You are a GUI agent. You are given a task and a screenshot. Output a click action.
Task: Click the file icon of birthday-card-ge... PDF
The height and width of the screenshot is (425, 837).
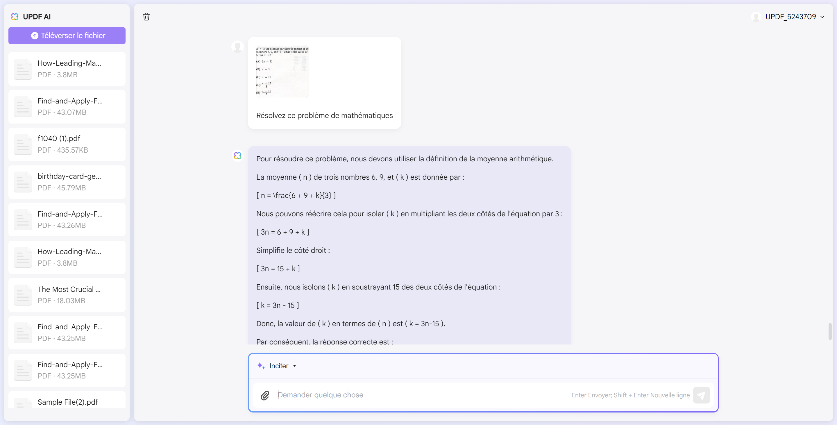pos(23,182)
